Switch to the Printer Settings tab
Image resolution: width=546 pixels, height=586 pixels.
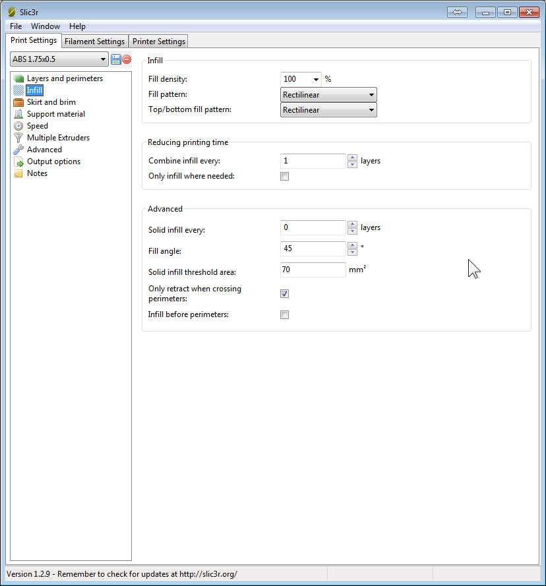click(158, 42)
